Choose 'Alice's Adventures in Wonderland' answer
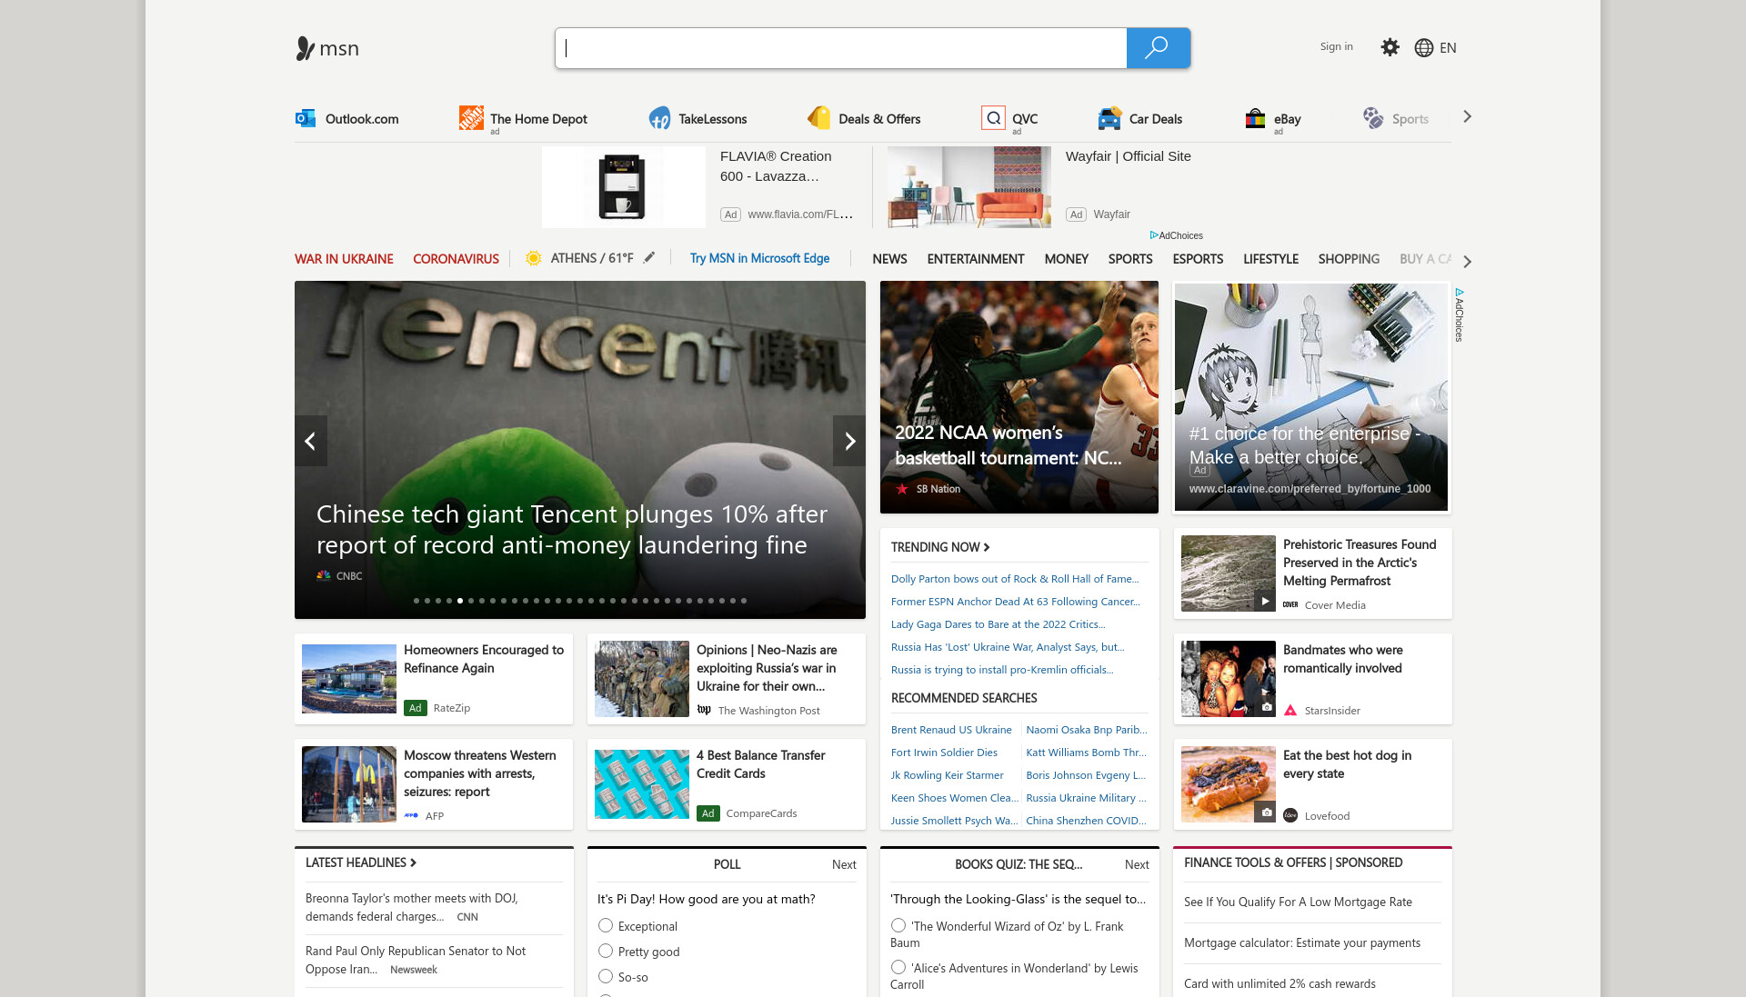Viewport: 1746px width, 997px height. (x=898, y=967)
